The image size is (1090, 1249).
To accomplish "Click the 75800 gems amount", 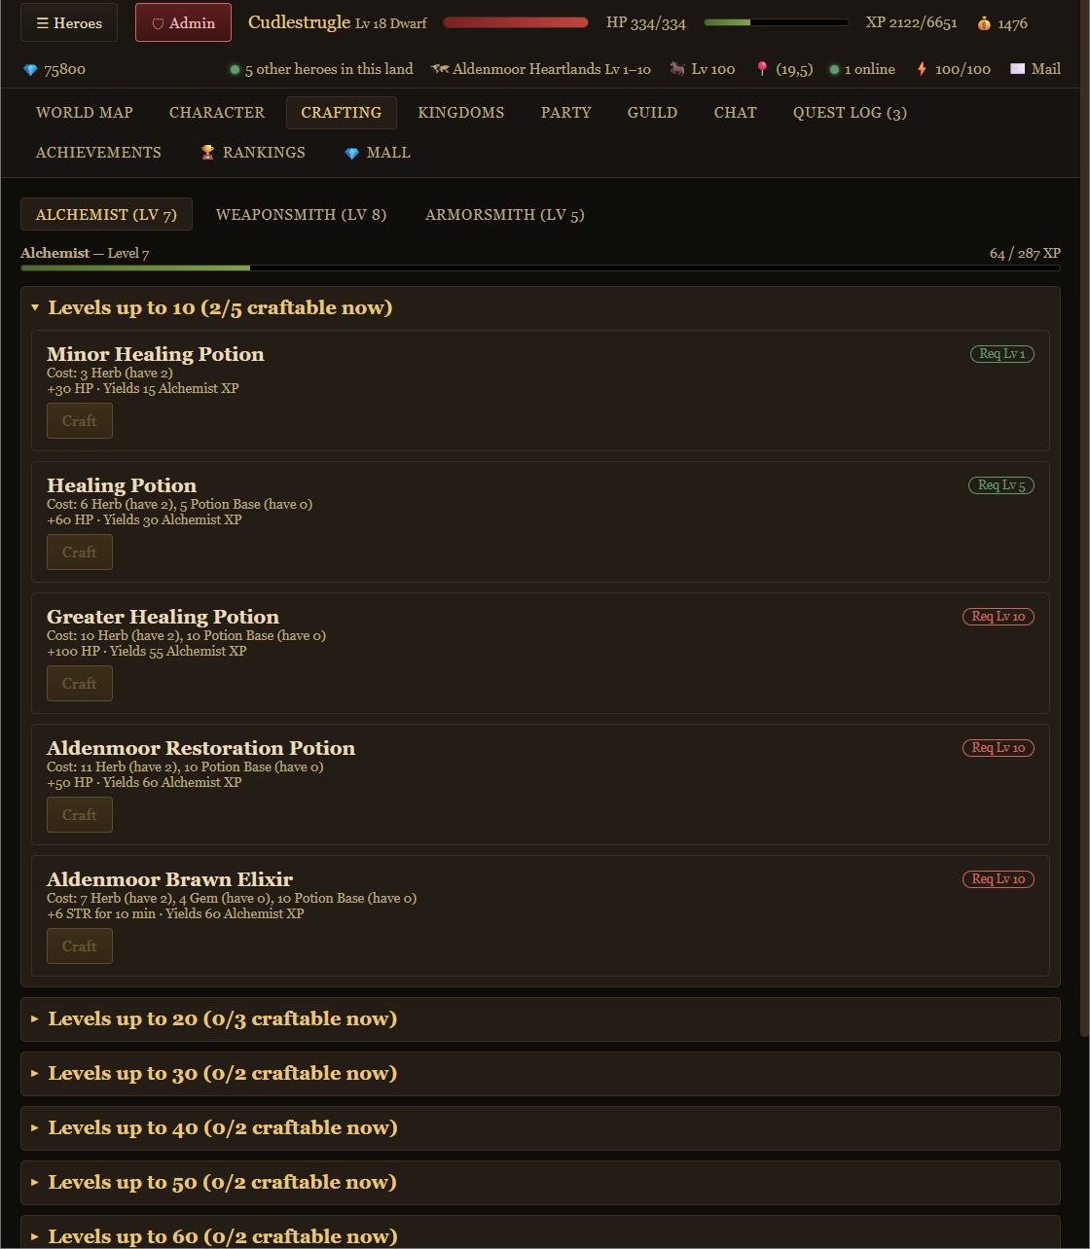I will [x=64, y=70].
